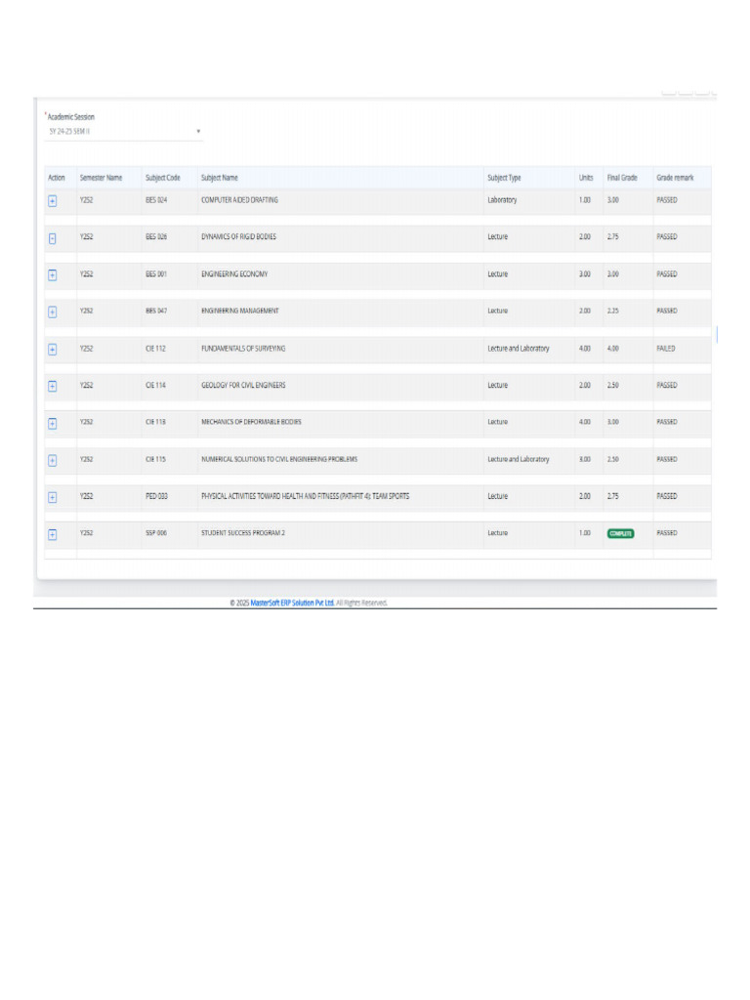Click the DYNAMICS OF RIGID BODIES subject name
The width and height of the screenshot is (750, 1000).
238,236
